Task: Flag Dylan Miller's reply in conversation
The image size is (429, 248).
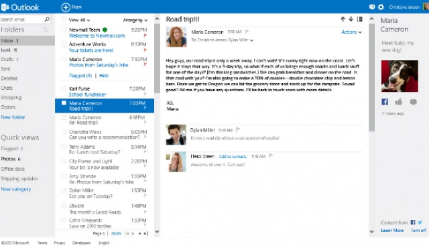Action: tap(238, 129)
